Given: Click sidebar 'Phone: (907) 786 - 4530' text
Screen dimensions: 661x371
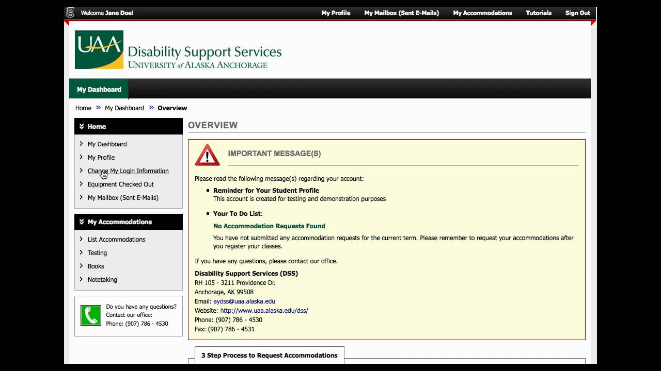Looking at the screenshot, I should [x=137, y=324].
